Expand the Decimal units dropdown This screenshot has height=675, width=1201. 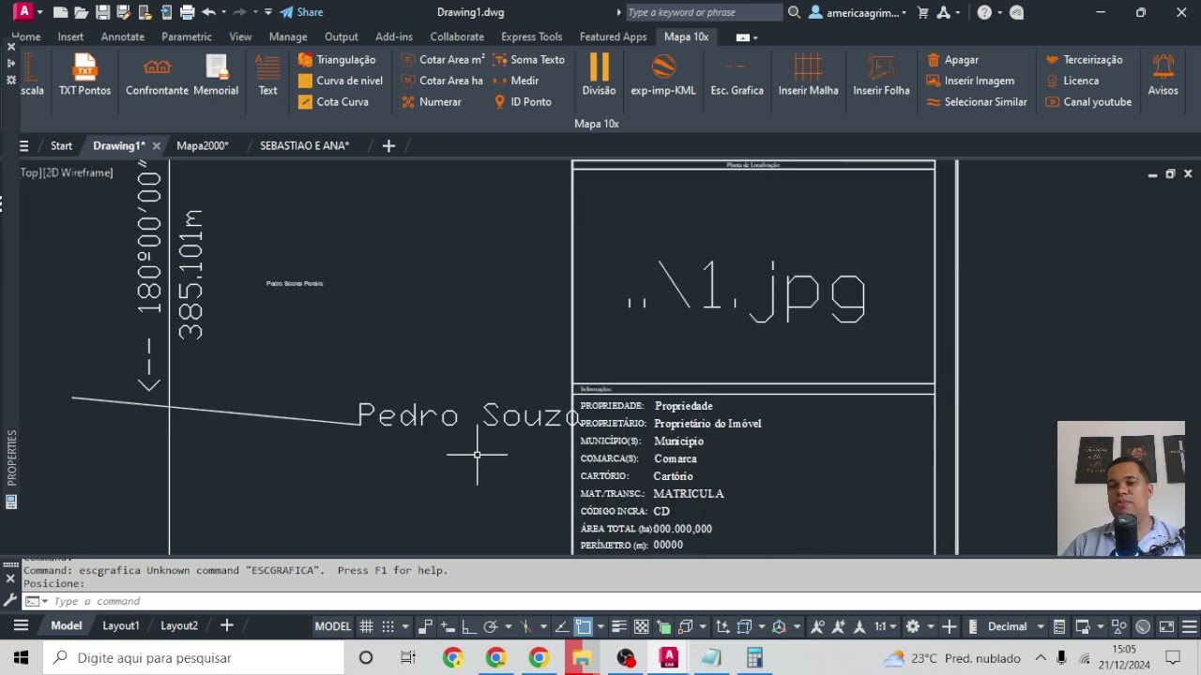[1041, 626]
